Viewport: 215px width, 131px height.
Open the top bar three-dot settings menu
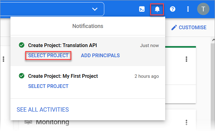(188, 9)
